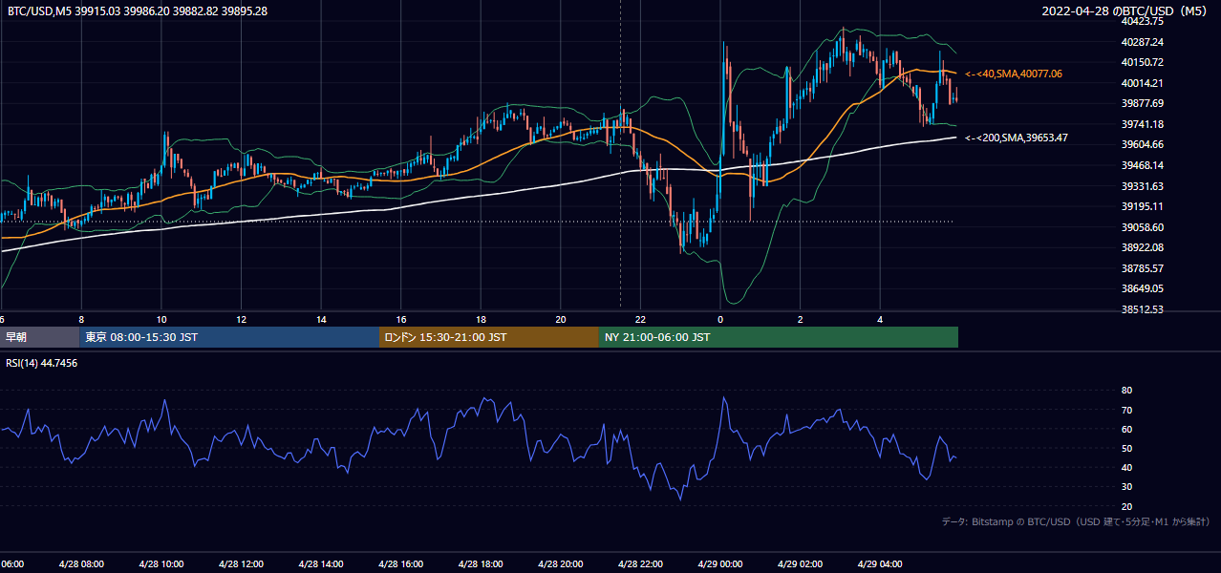Click price axis value 39741.18

tap(1142, 124)
